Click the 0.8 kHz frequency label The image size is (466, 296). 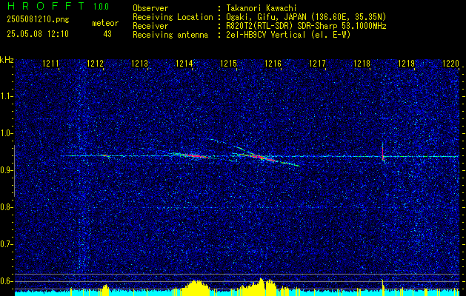(x=5, y=207)
